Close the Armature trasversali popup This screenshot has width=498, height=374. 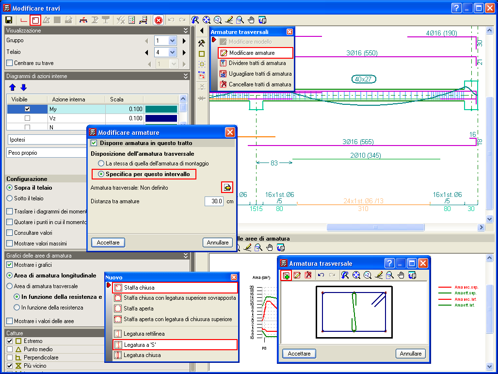pos(289,32)
